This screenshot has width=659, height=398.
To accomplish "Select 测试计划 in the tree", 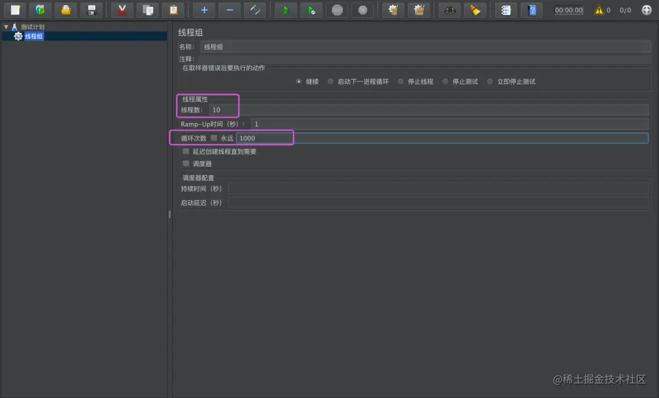I will 33,27.
